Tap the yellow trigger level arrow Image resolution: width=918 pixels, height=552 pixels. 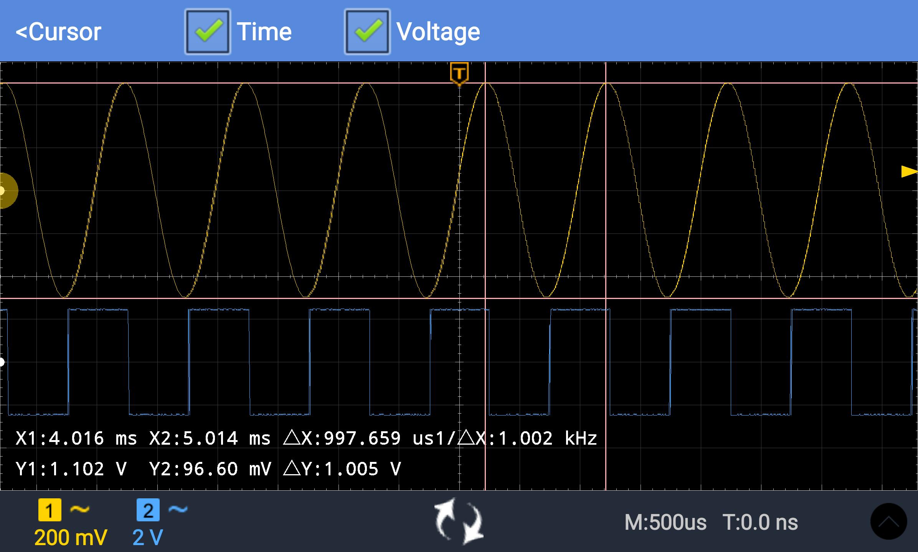(909, 171)
